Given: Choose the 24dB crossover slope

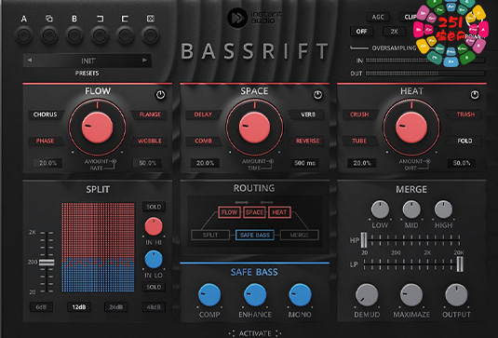Looking at the screenshot, I should tap(116, 307).
